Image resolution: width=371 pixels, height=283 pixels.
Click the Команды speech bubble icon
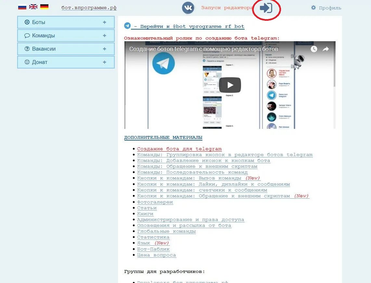27,35
